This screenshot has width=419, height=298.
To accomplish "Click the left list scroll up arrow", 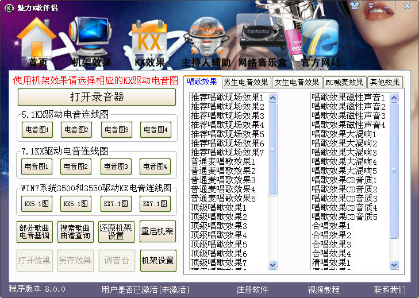I will click(x=272, y=98).
